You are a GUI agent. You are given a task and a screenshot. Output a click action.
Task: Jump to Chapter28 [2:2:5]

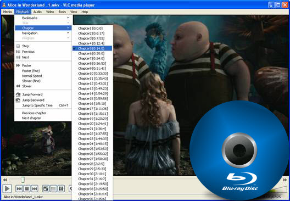[92, 164]
